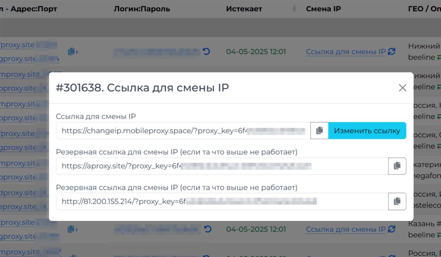Copy proxy address icon in bottom row
This screenshot has height=257, width=441.
pos(72,229)
